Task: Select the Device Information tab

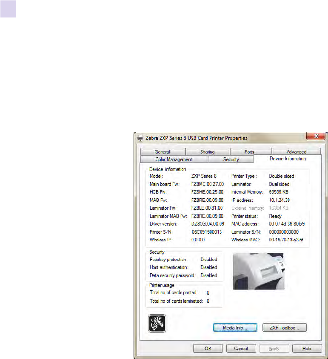Action: 288,159
